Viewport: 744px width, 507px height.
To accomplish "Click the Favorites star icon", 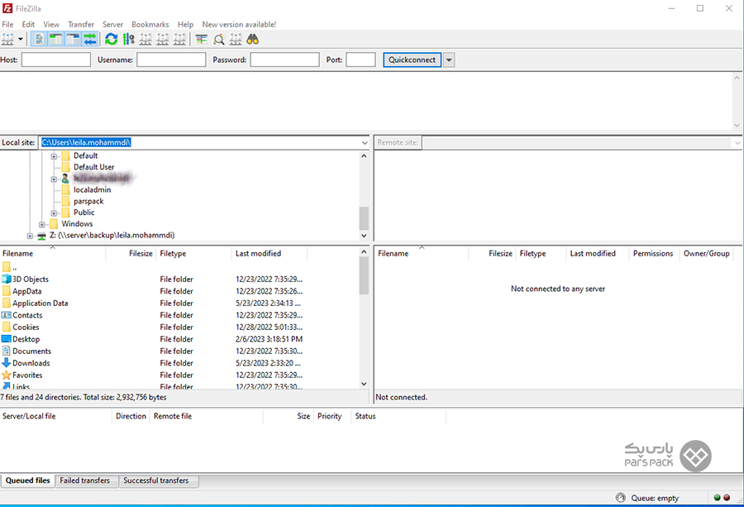I will point(6,375).
